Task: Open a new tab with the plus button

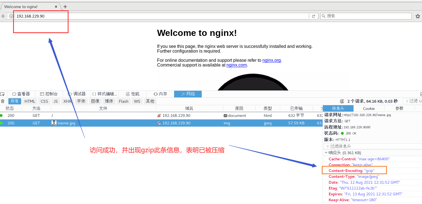Action: point(65,6)
